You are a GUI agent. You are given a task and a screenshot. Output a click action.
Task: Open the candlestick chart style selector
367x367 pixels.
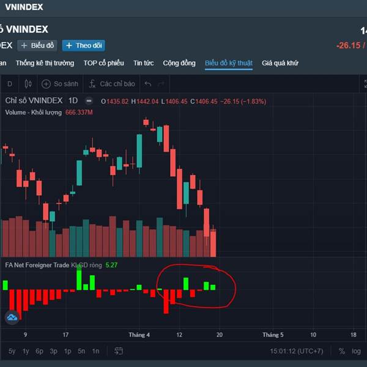(28, 84)
